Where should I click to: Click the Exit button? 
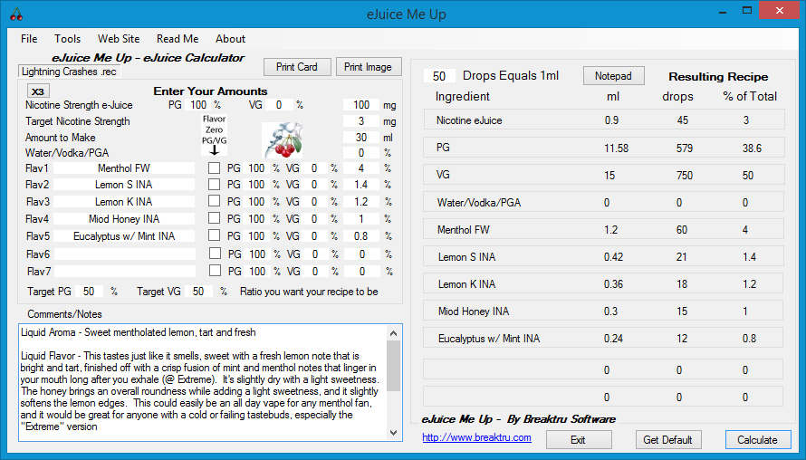579,440
